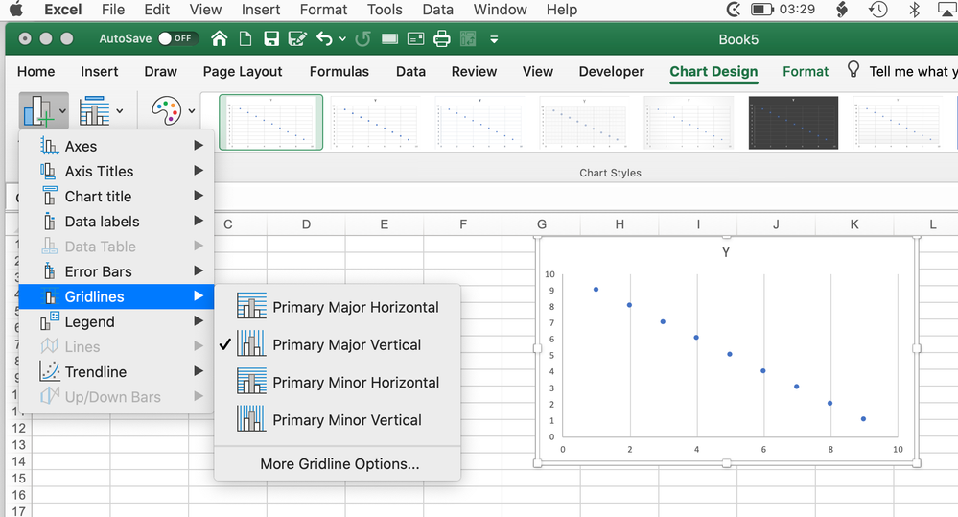Open the Tools menu in menu bar
The image size is (958, 517).
tap(385, 10)
